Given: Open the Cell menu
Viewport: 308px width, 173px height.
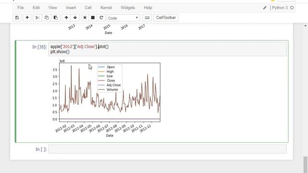Looking at the screenshot, I should [x=88, y=8].
